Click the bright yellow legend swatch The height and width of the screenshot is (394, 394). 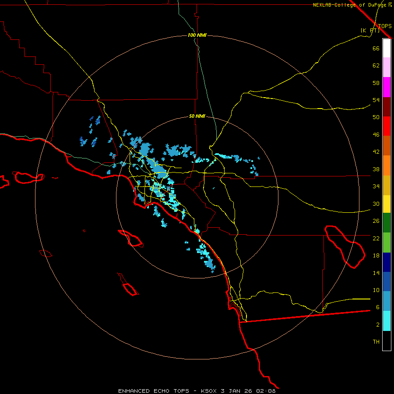tap(387, 204)
